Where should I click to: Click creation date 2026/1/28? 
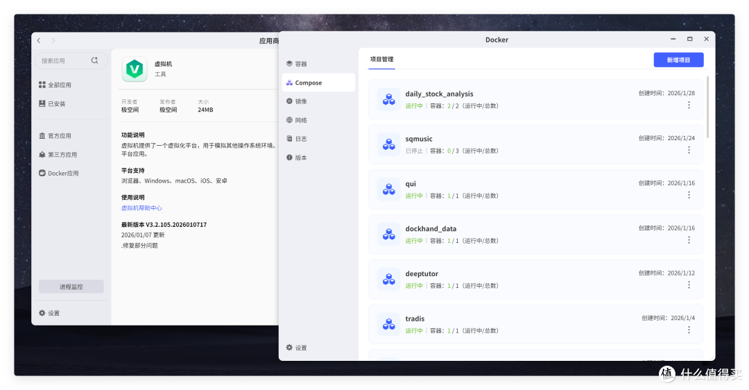tap(681, 93)
